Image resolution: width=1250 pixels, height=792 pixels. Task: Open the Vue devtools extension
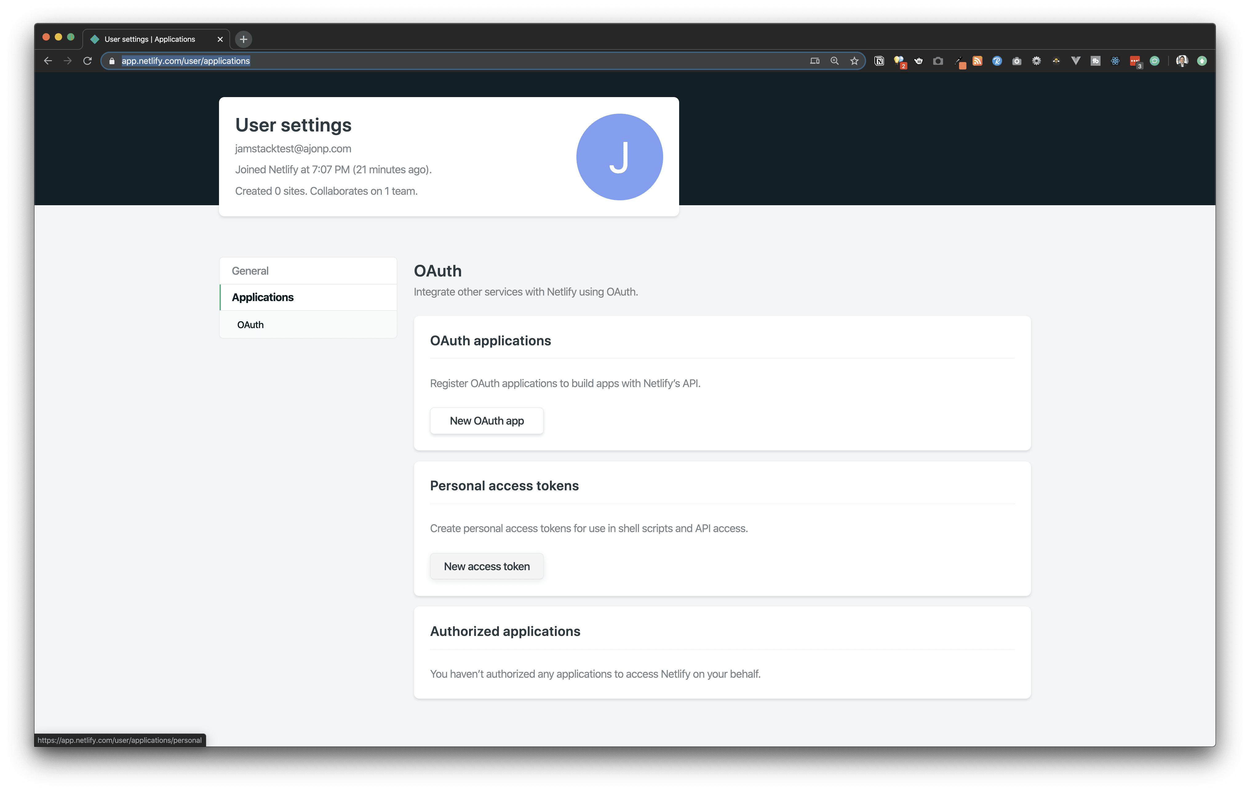click(1076, 61)
